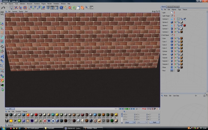This screenshot has height=130, width=208.
Task: Render the active view
Action: pos(48,8)
